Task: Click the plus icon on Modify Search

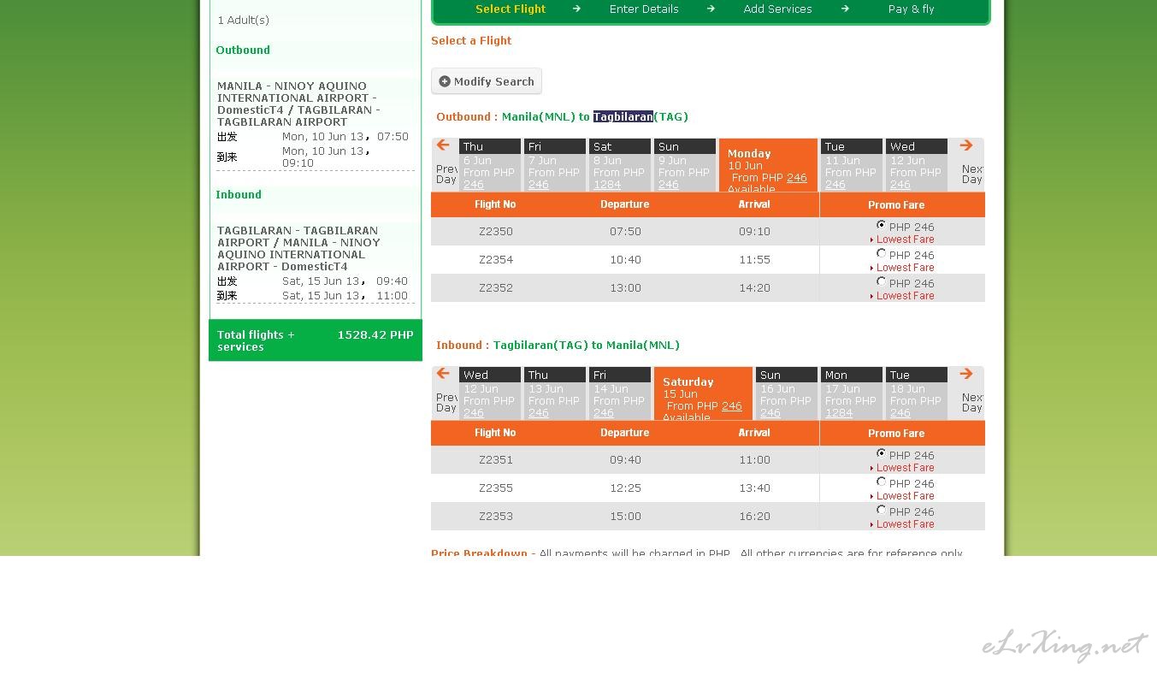Action: coord(445,81)
